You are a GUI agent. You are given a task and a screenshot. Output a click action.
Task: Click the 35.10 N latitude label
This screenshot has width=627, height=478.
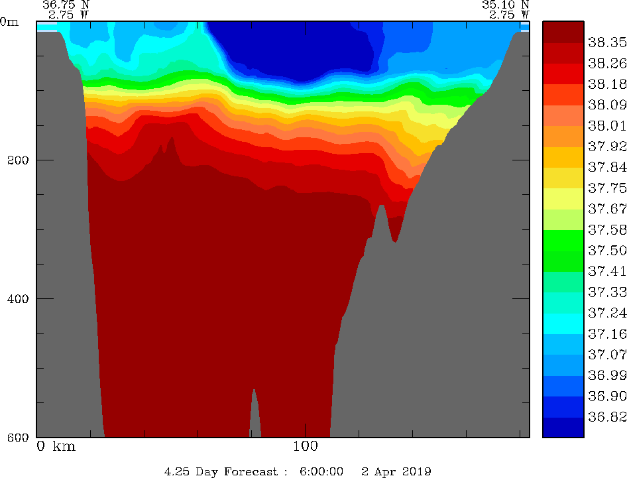click(x=506, y=5)
